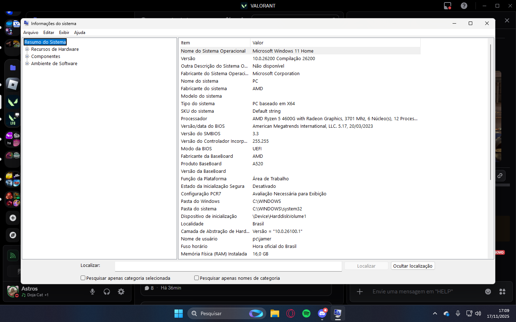Select the 'Modo da BIOS' row
Viewport: 516px width, 322px height.
coord(300,149)
